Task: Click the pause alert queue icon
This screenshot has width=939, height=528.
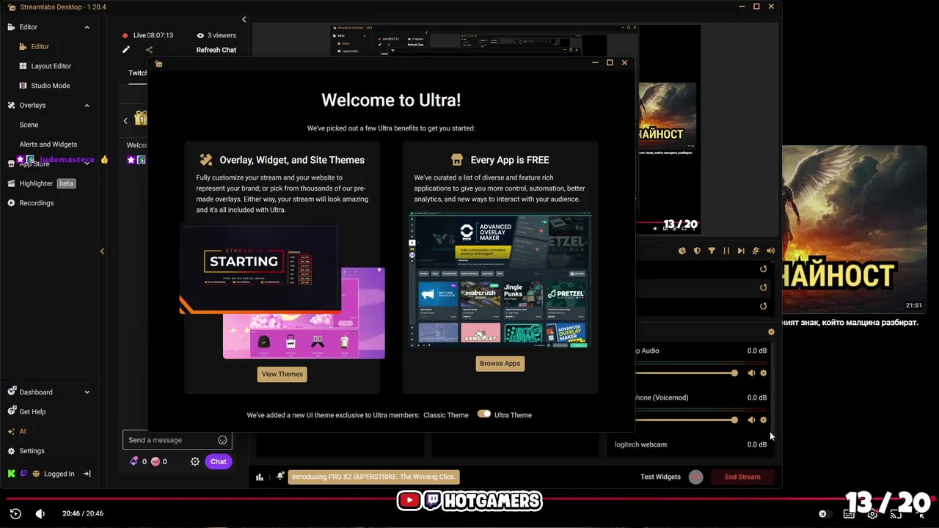Action: (726, 251)
